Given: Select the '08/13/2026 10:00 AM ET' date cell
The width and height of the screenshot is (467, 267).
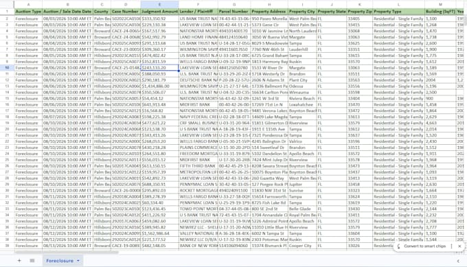Looking at the screenshot, I should point(67,246).
